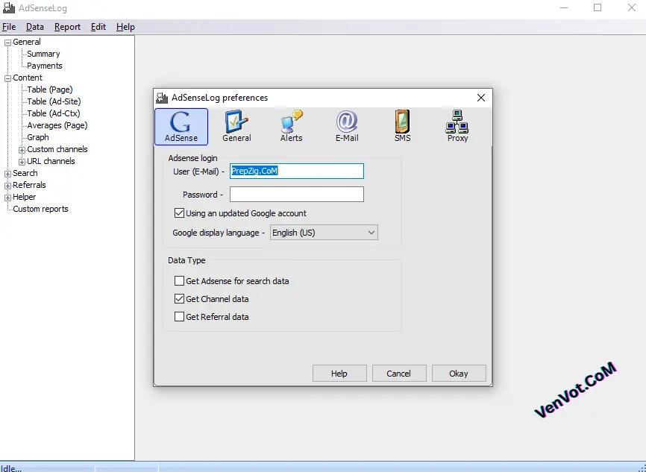Select Table (Ad-Site) tree item
The width and height of the screenshot is (646, 472).
(x=54, y=101)
